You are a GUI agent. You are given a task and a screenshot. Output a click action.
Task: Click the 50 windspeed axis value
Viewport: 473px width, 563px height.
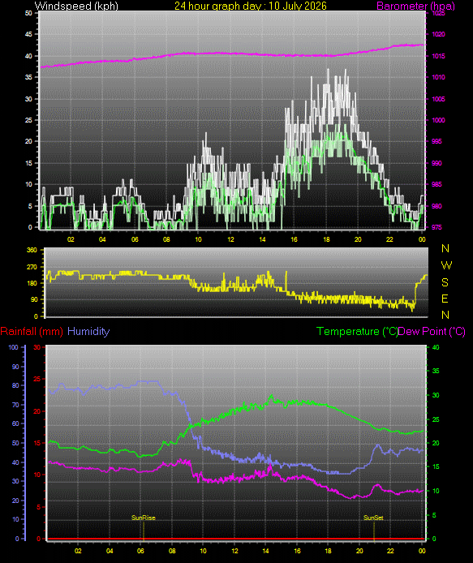pyautogui.click(x=28, y=13)
